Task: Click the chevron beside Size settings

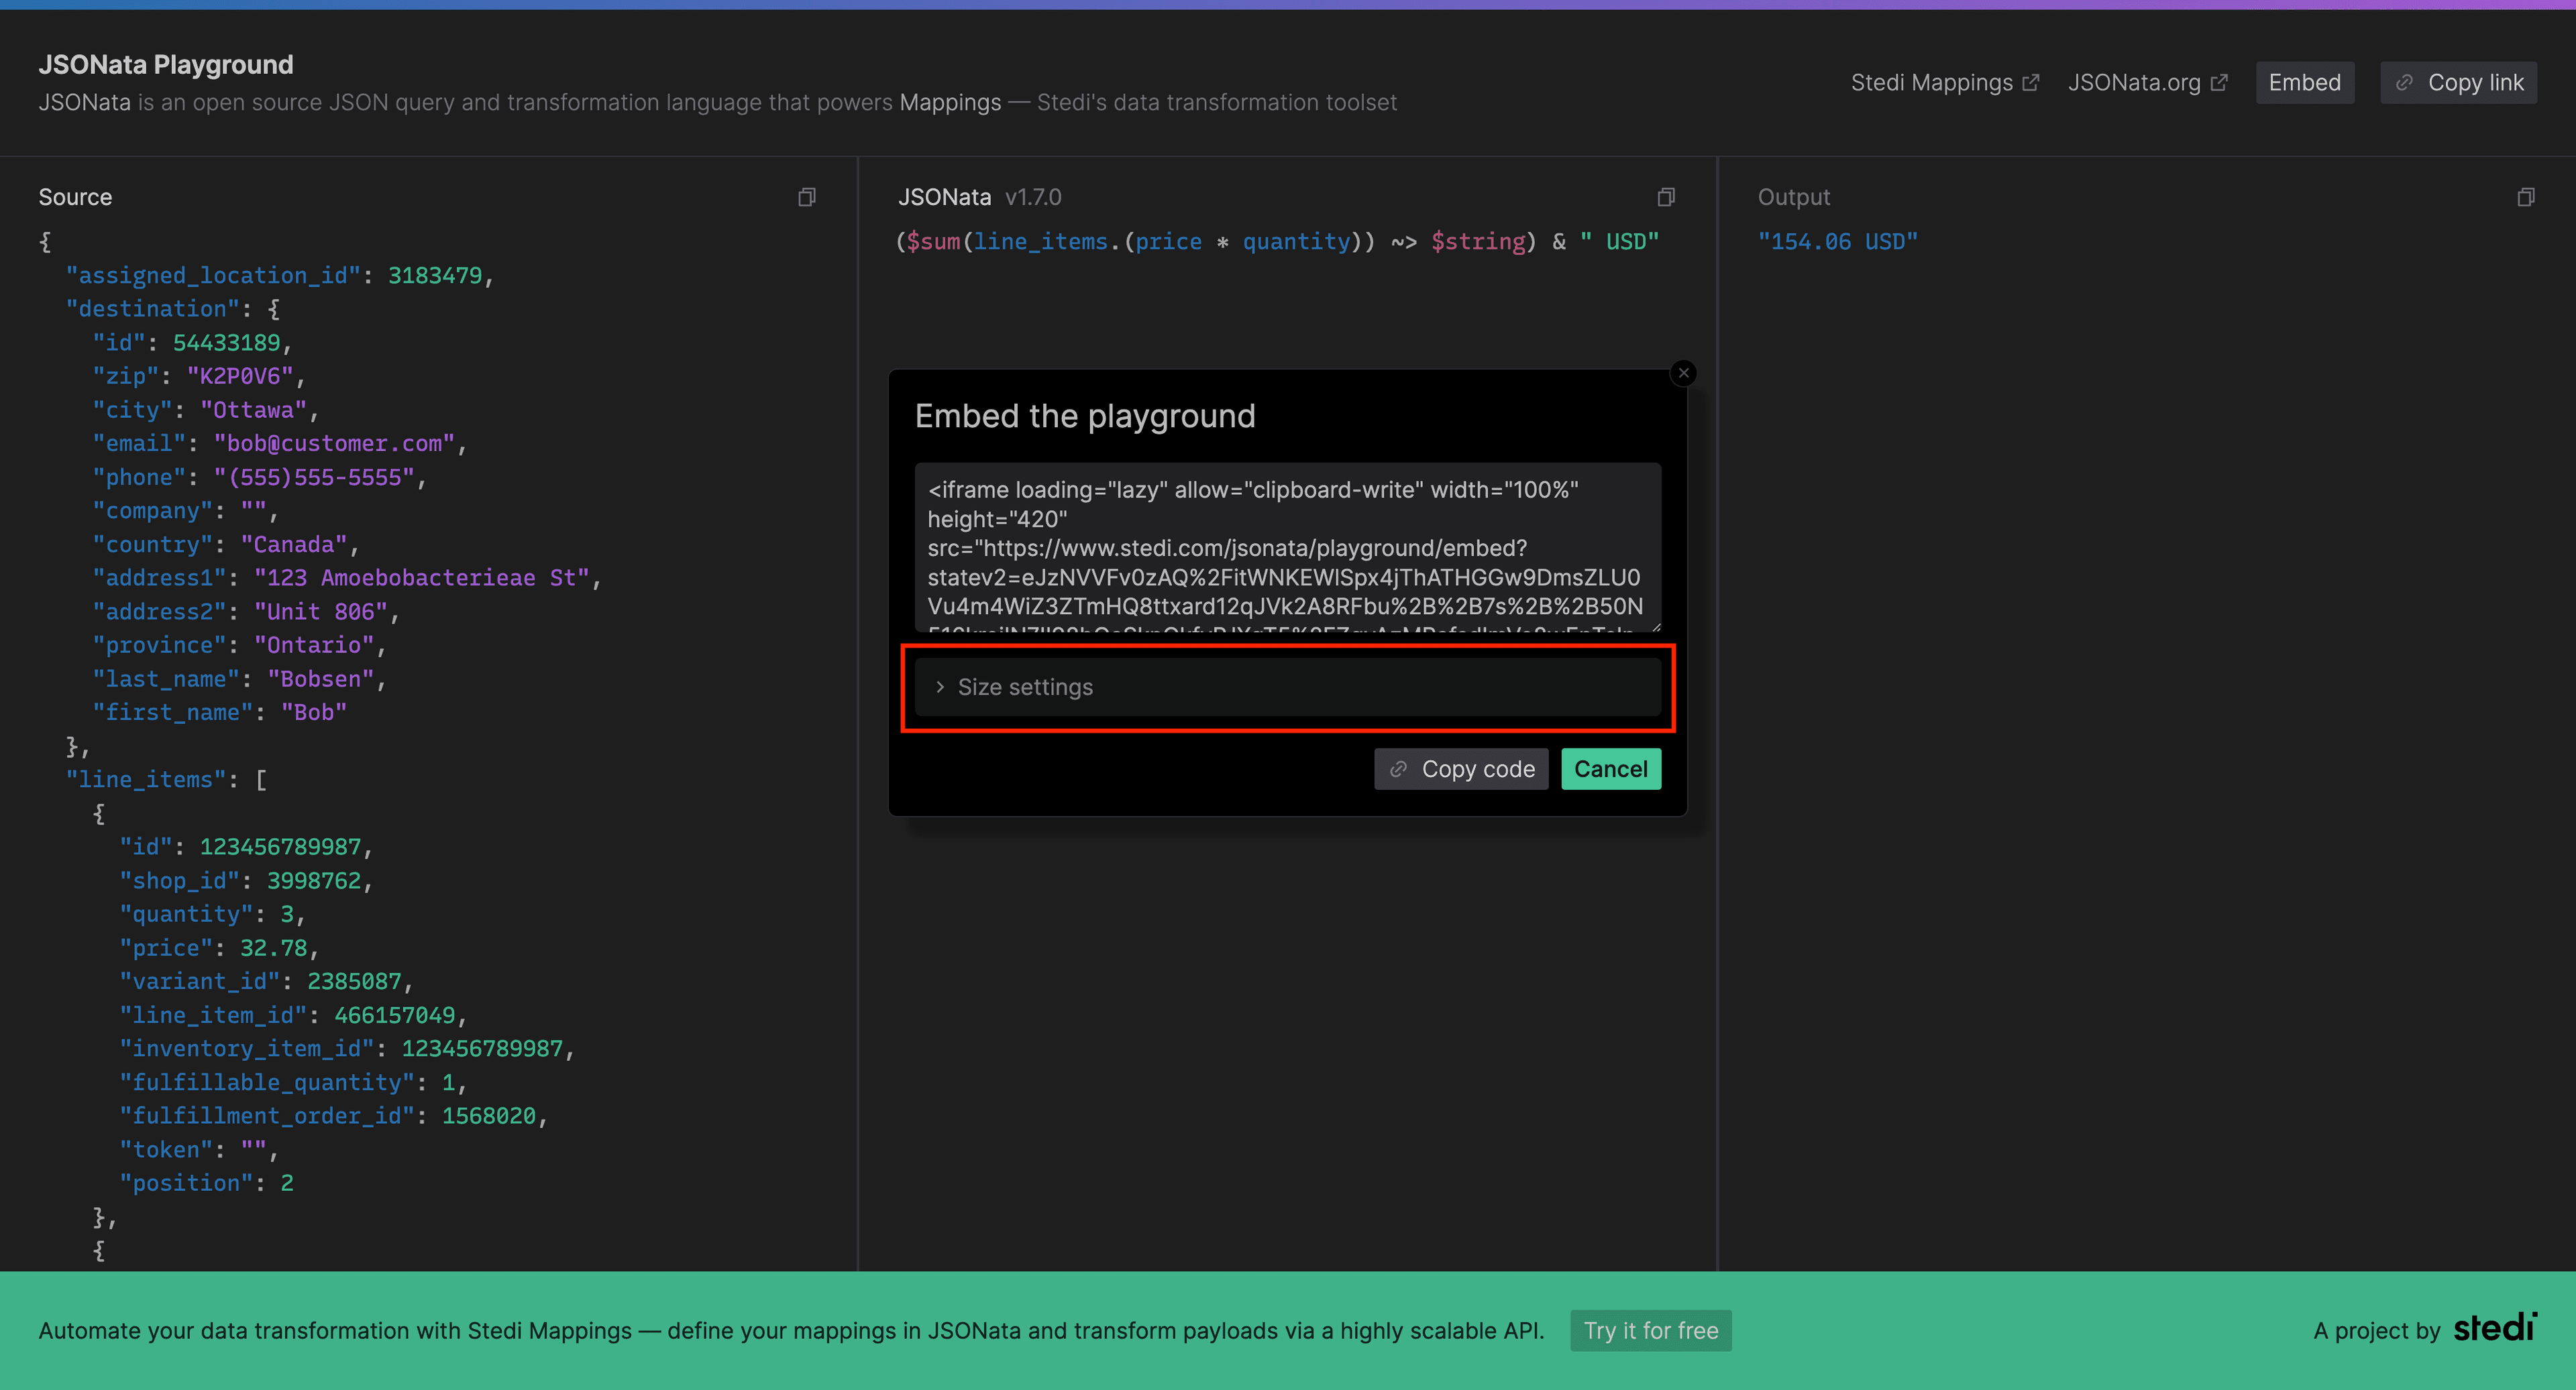Action: pos(939,687)
